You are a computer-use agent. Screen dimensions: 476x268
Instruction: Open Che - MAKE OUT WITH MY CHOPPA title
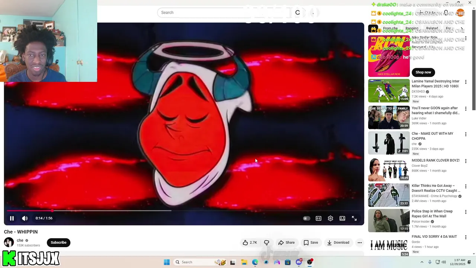pos(432,136)
